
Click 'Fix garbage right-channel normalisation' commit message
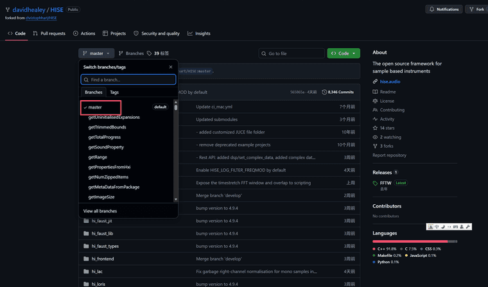(256, 272)
